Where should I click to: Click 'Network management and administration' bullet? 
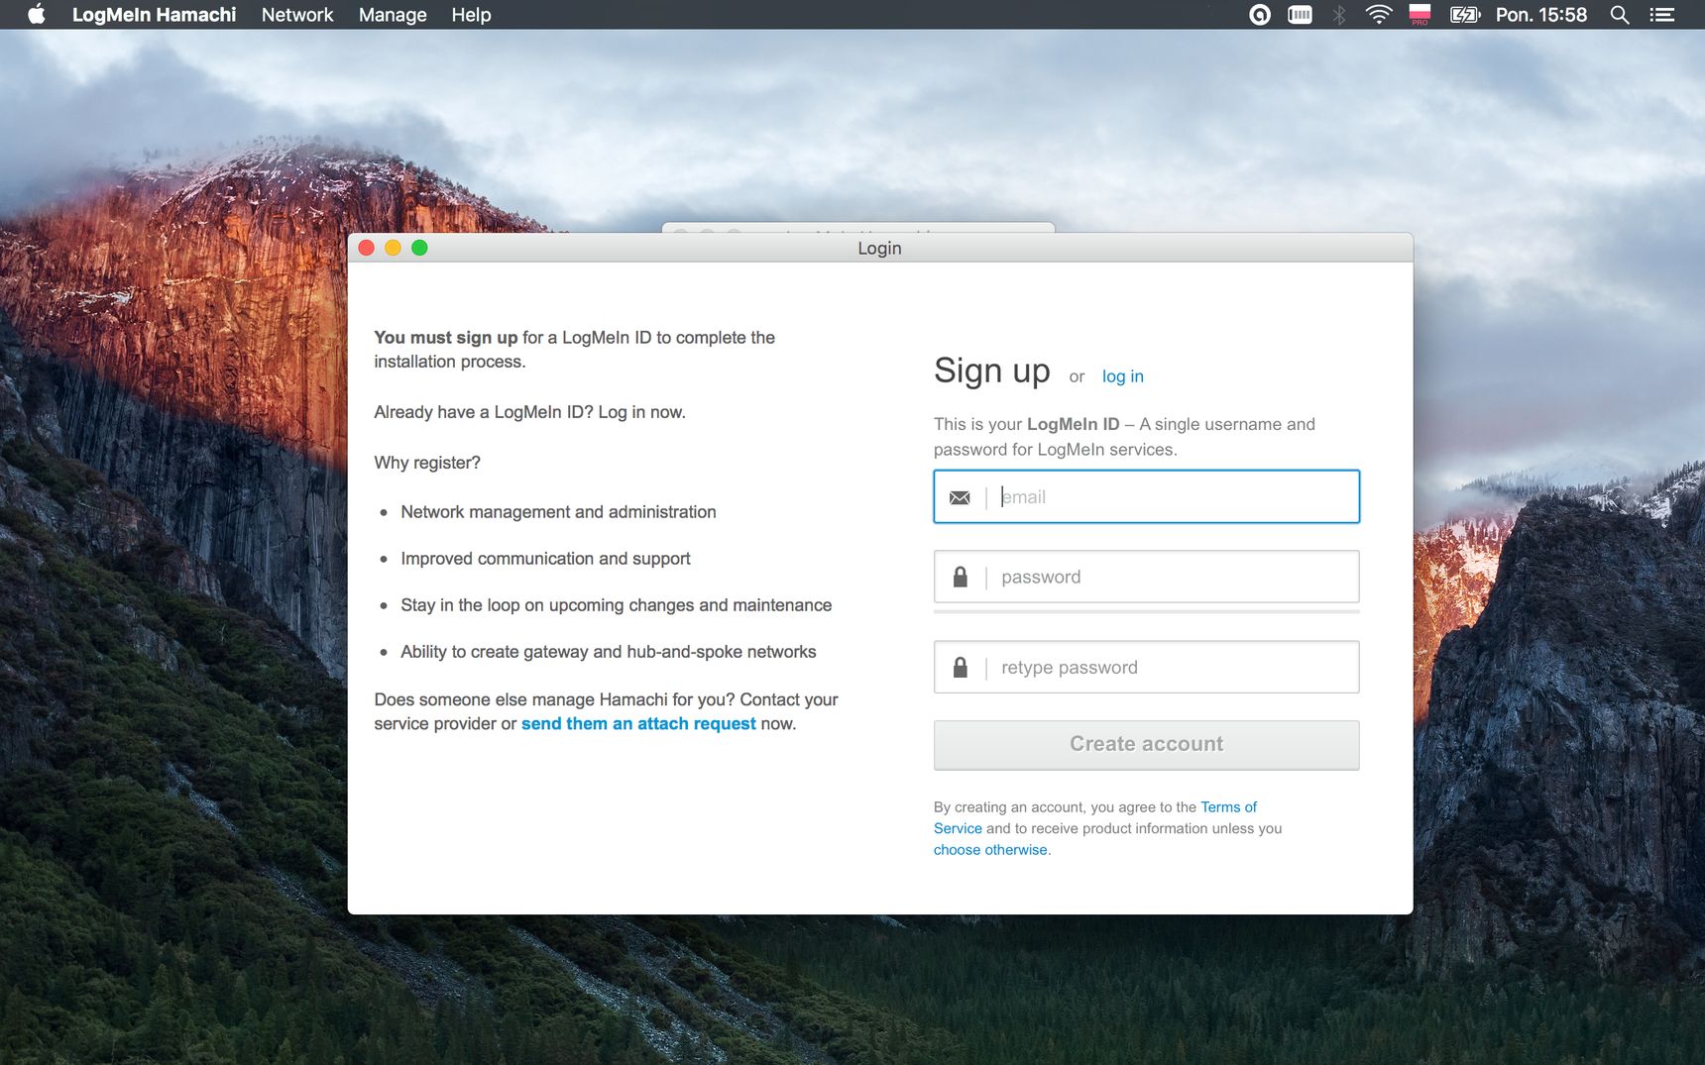[558, 512]
